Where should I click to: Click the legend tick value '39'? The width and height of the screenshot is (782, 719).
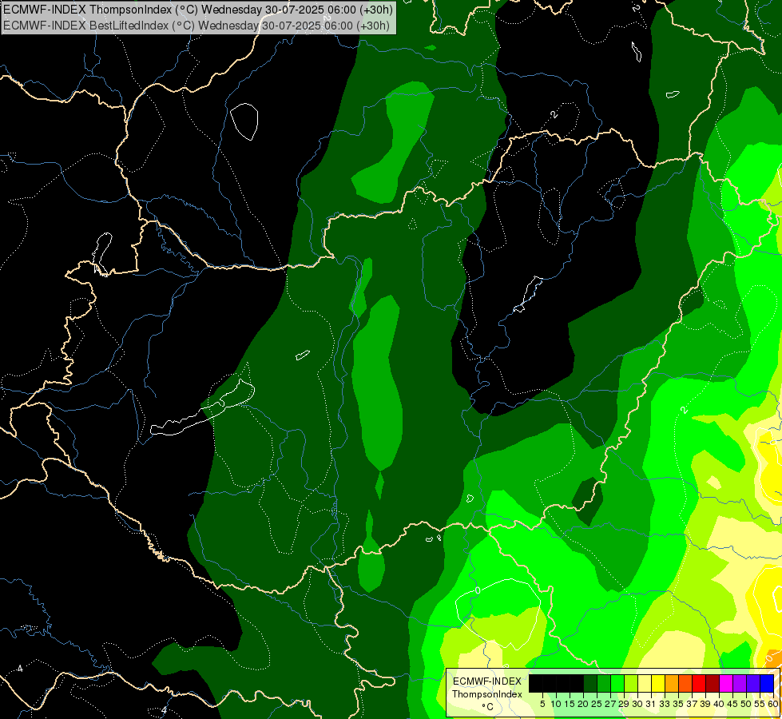click(705, 704)
